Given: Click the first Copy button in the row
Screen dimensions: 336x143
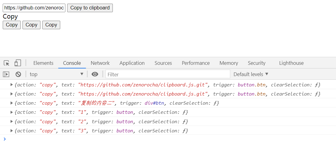Looking at the screenshot, I should [12, 25].
